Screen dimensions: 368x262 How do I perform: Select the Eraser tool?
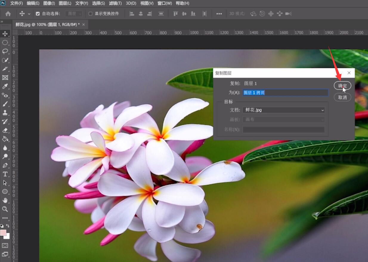click(x=5, y=130)
